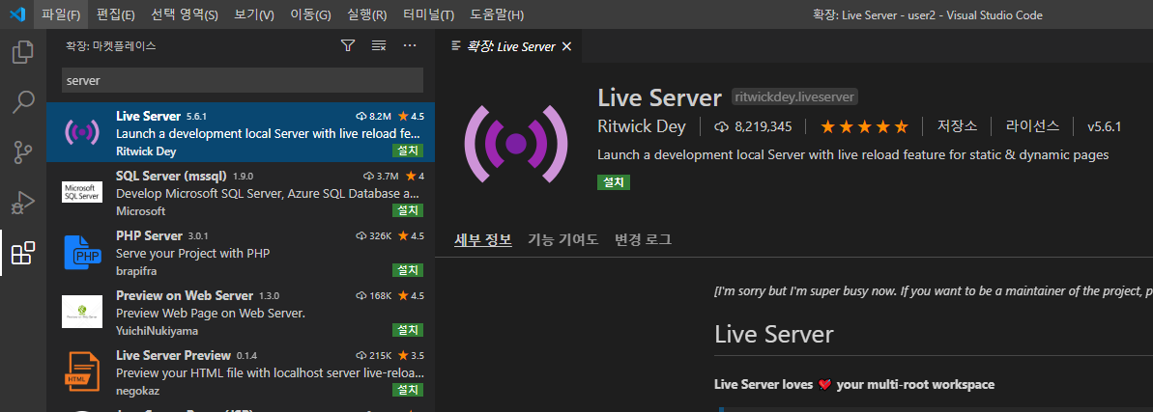Click the download count 8,219,345

click(753, 126)
